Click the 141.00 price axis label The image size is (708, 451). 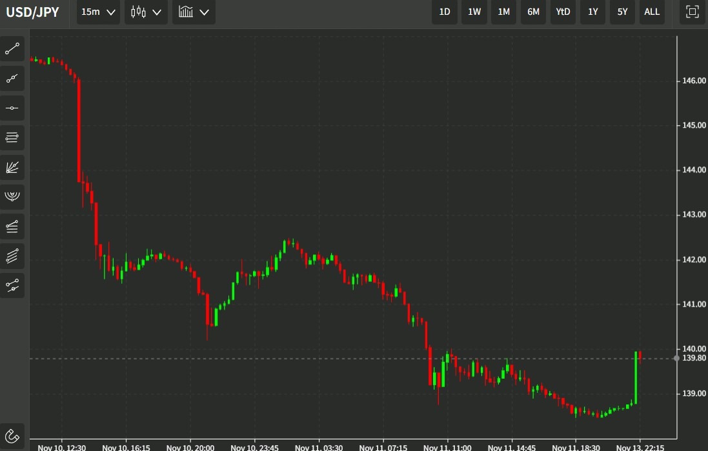coord(694,305)
